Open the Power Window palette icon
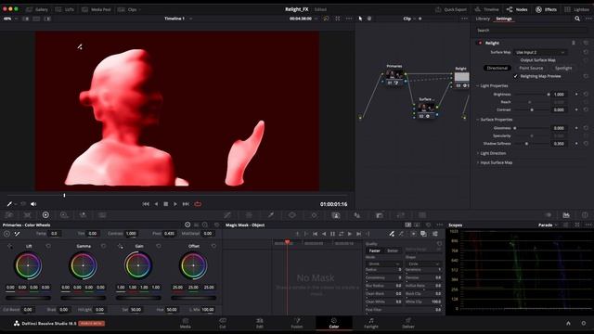The width and height of the screenshot is (594, 334). 292,215
